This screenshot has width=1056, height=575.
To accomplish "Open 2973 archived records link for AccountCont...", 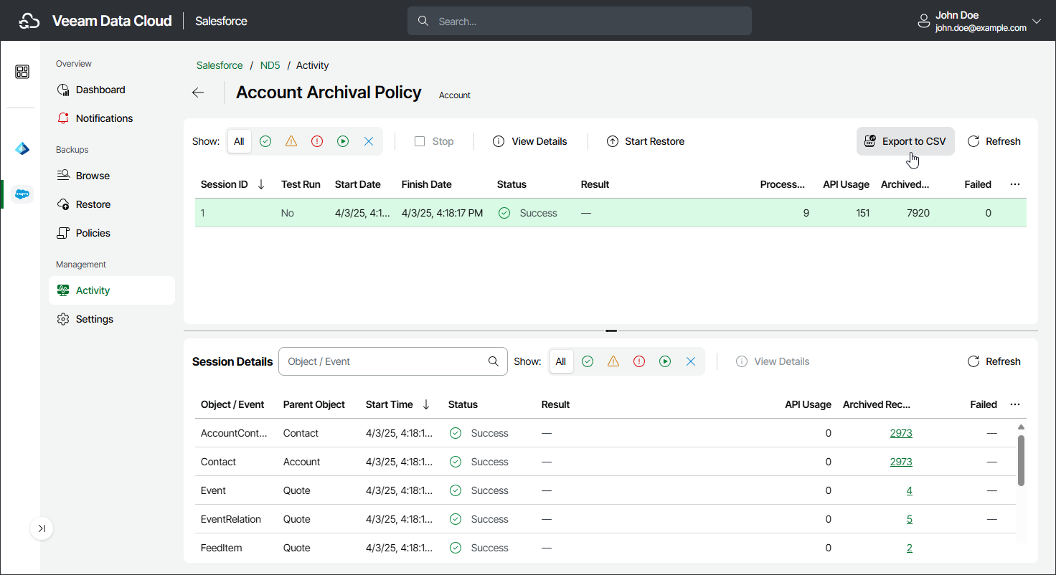I will click(x=901, y=433).
